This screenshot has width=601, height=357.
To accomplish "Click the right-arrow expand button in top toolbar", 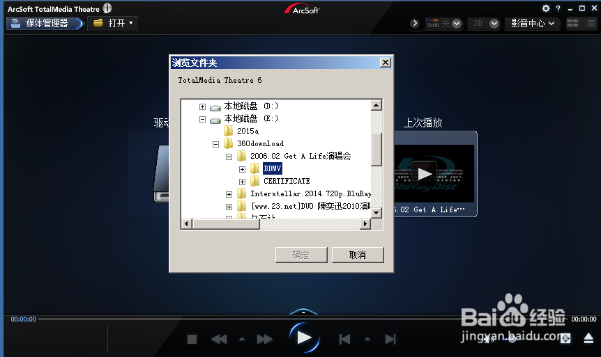I will tap(414, 24).
